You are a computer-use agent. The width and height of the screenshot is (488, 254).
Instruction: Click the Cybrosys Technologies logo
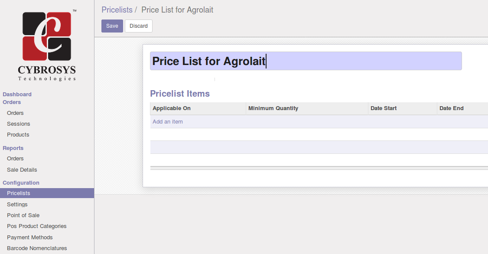[47, 45]
